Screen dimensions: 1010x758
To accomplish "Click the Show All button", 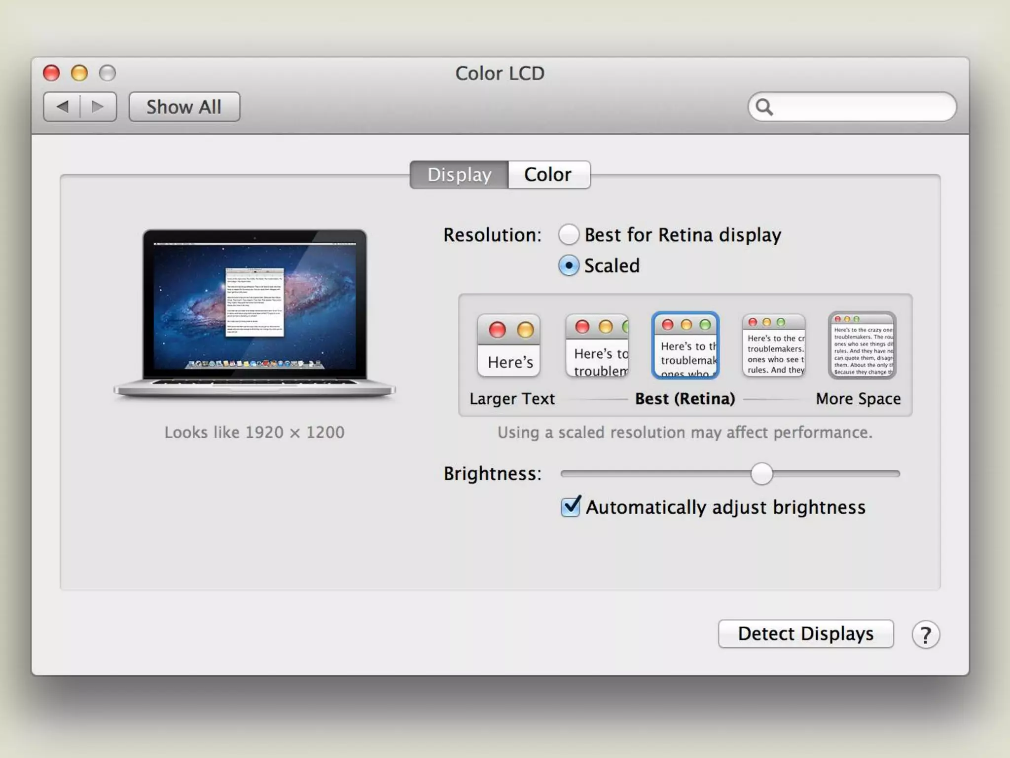I will point(184,107).
